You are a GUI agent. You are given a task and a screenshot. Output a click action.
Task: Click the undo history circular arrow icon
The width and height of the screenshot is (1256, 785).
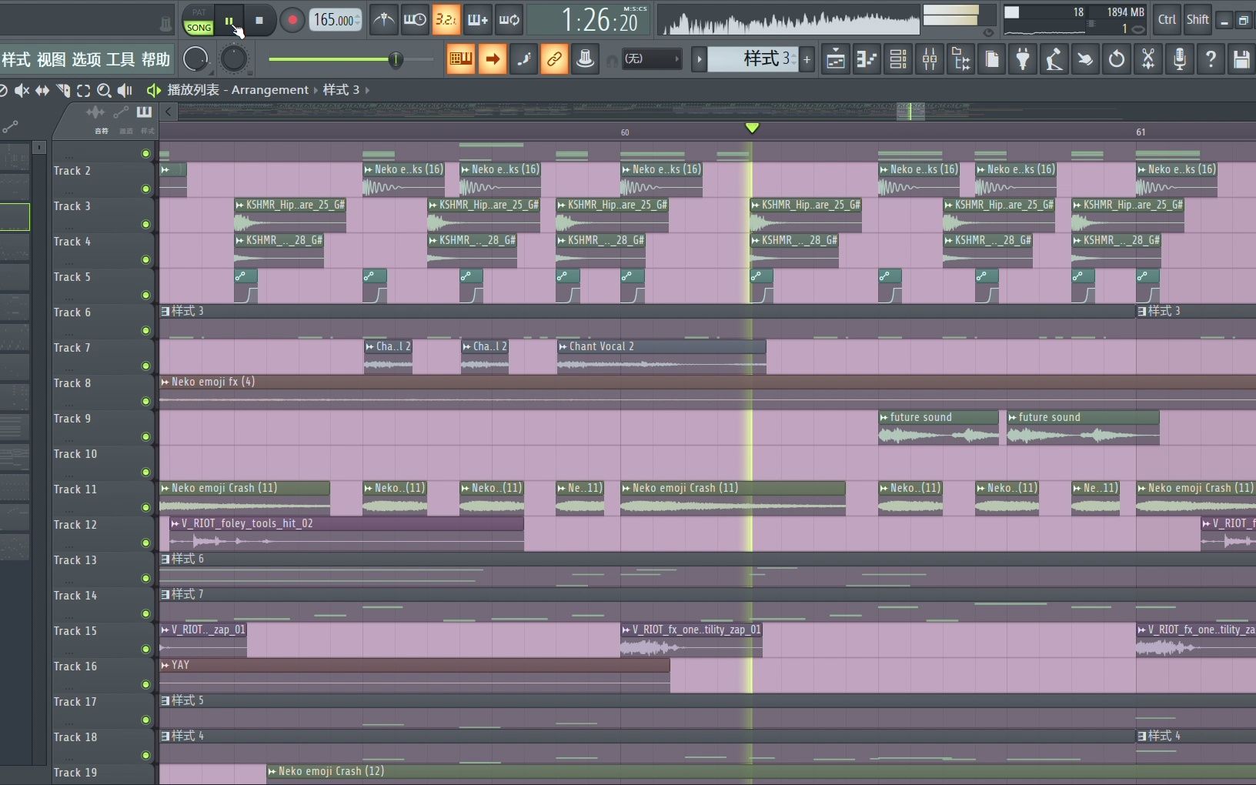click(1117, 59)
